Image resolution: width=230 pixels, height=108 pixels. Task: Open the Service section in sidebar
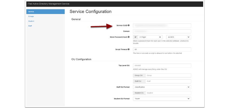click(x=45, y=12)
